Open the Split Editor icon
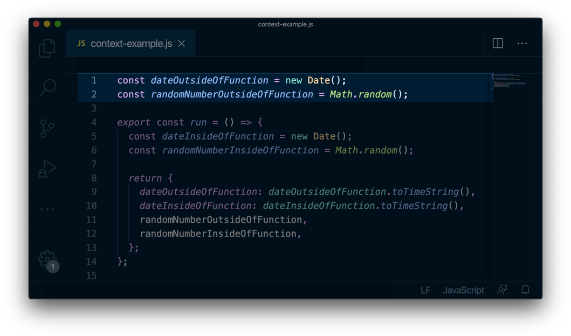The height and width of the screenshot is (336, 571). tap(497, 43)
